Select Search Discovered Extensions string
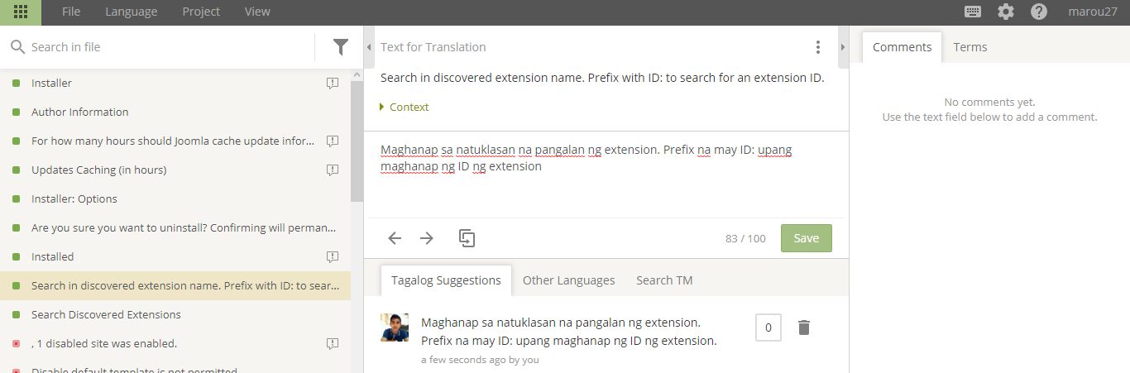Image resolution: width=1130 pixels, height=373 pixels. point(175,314)
